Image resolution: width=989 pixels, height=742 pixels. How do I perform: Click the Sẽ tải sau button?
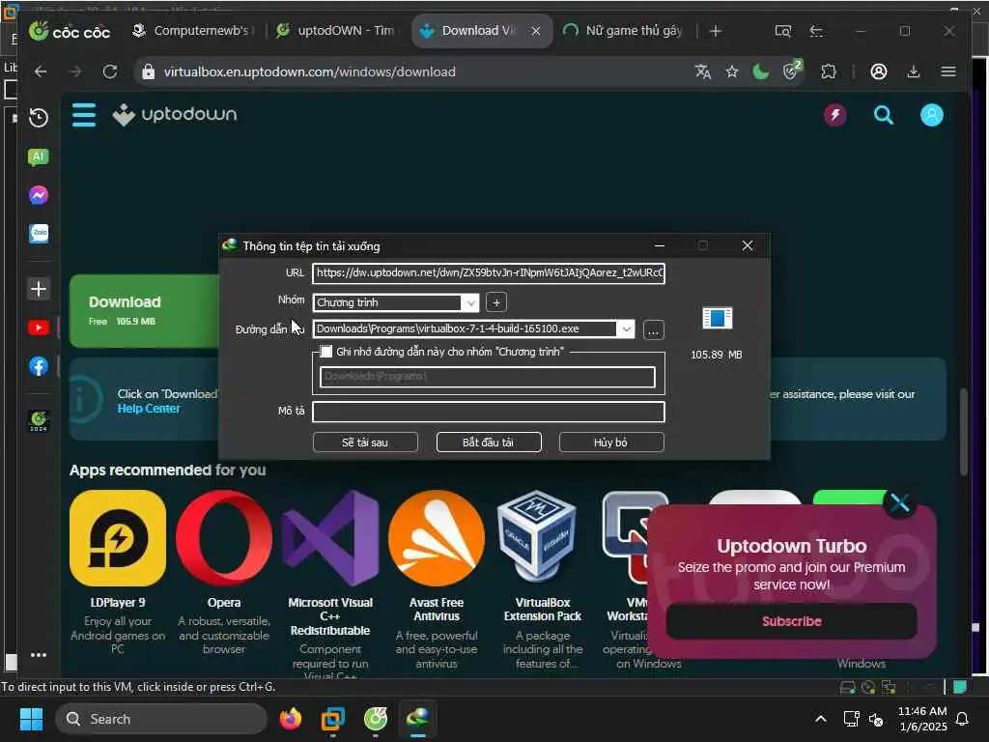click(x=365, y=442)
